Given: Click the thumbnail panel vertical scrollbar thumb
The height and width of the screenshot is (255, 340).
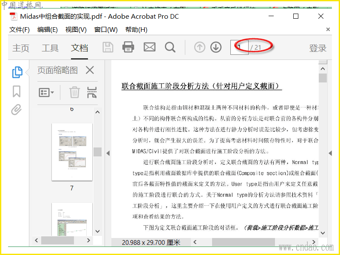Looking at the screenshot, I should coord(98,152).
